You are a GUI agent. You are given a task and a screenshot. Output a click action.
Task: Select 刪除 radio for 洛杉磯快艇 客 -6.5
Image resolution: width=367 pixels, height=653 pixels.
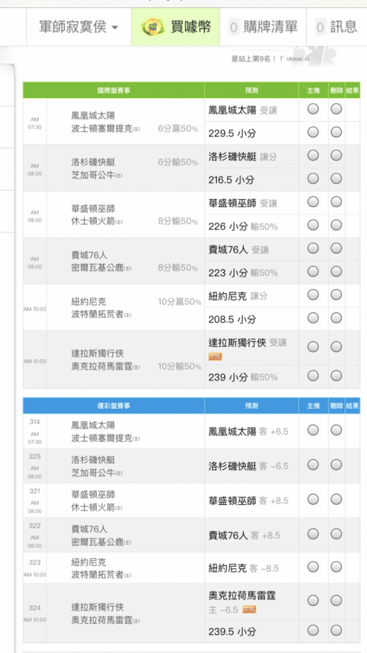tap(336, 465)
